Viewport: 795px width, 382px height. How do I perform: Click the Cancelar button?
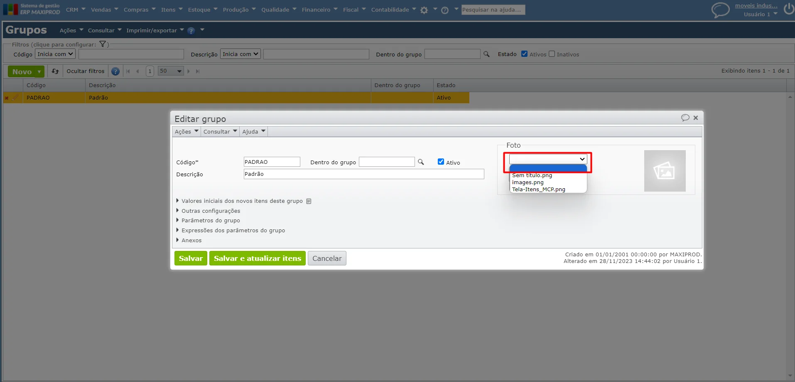pyautogui.click(x=327, y=258)
